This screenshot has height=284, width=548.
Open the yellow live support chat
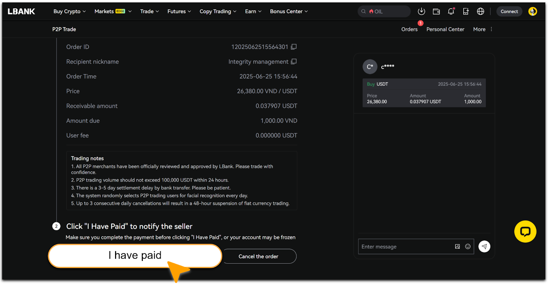[x=525, y=232]
